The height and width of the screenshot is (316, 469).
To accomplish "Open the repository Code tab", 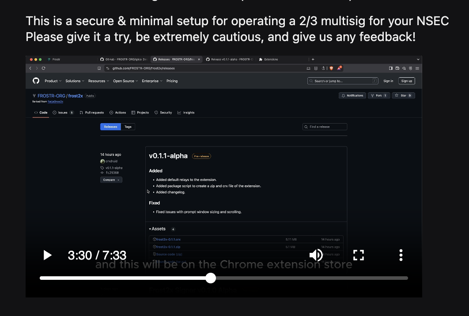I will coord(41,113).
